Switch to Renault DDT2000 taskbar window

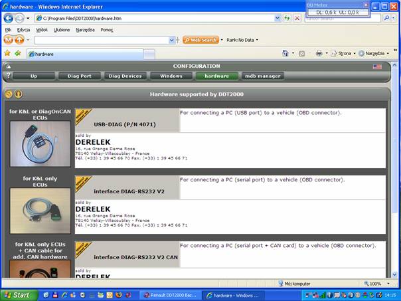170,296
